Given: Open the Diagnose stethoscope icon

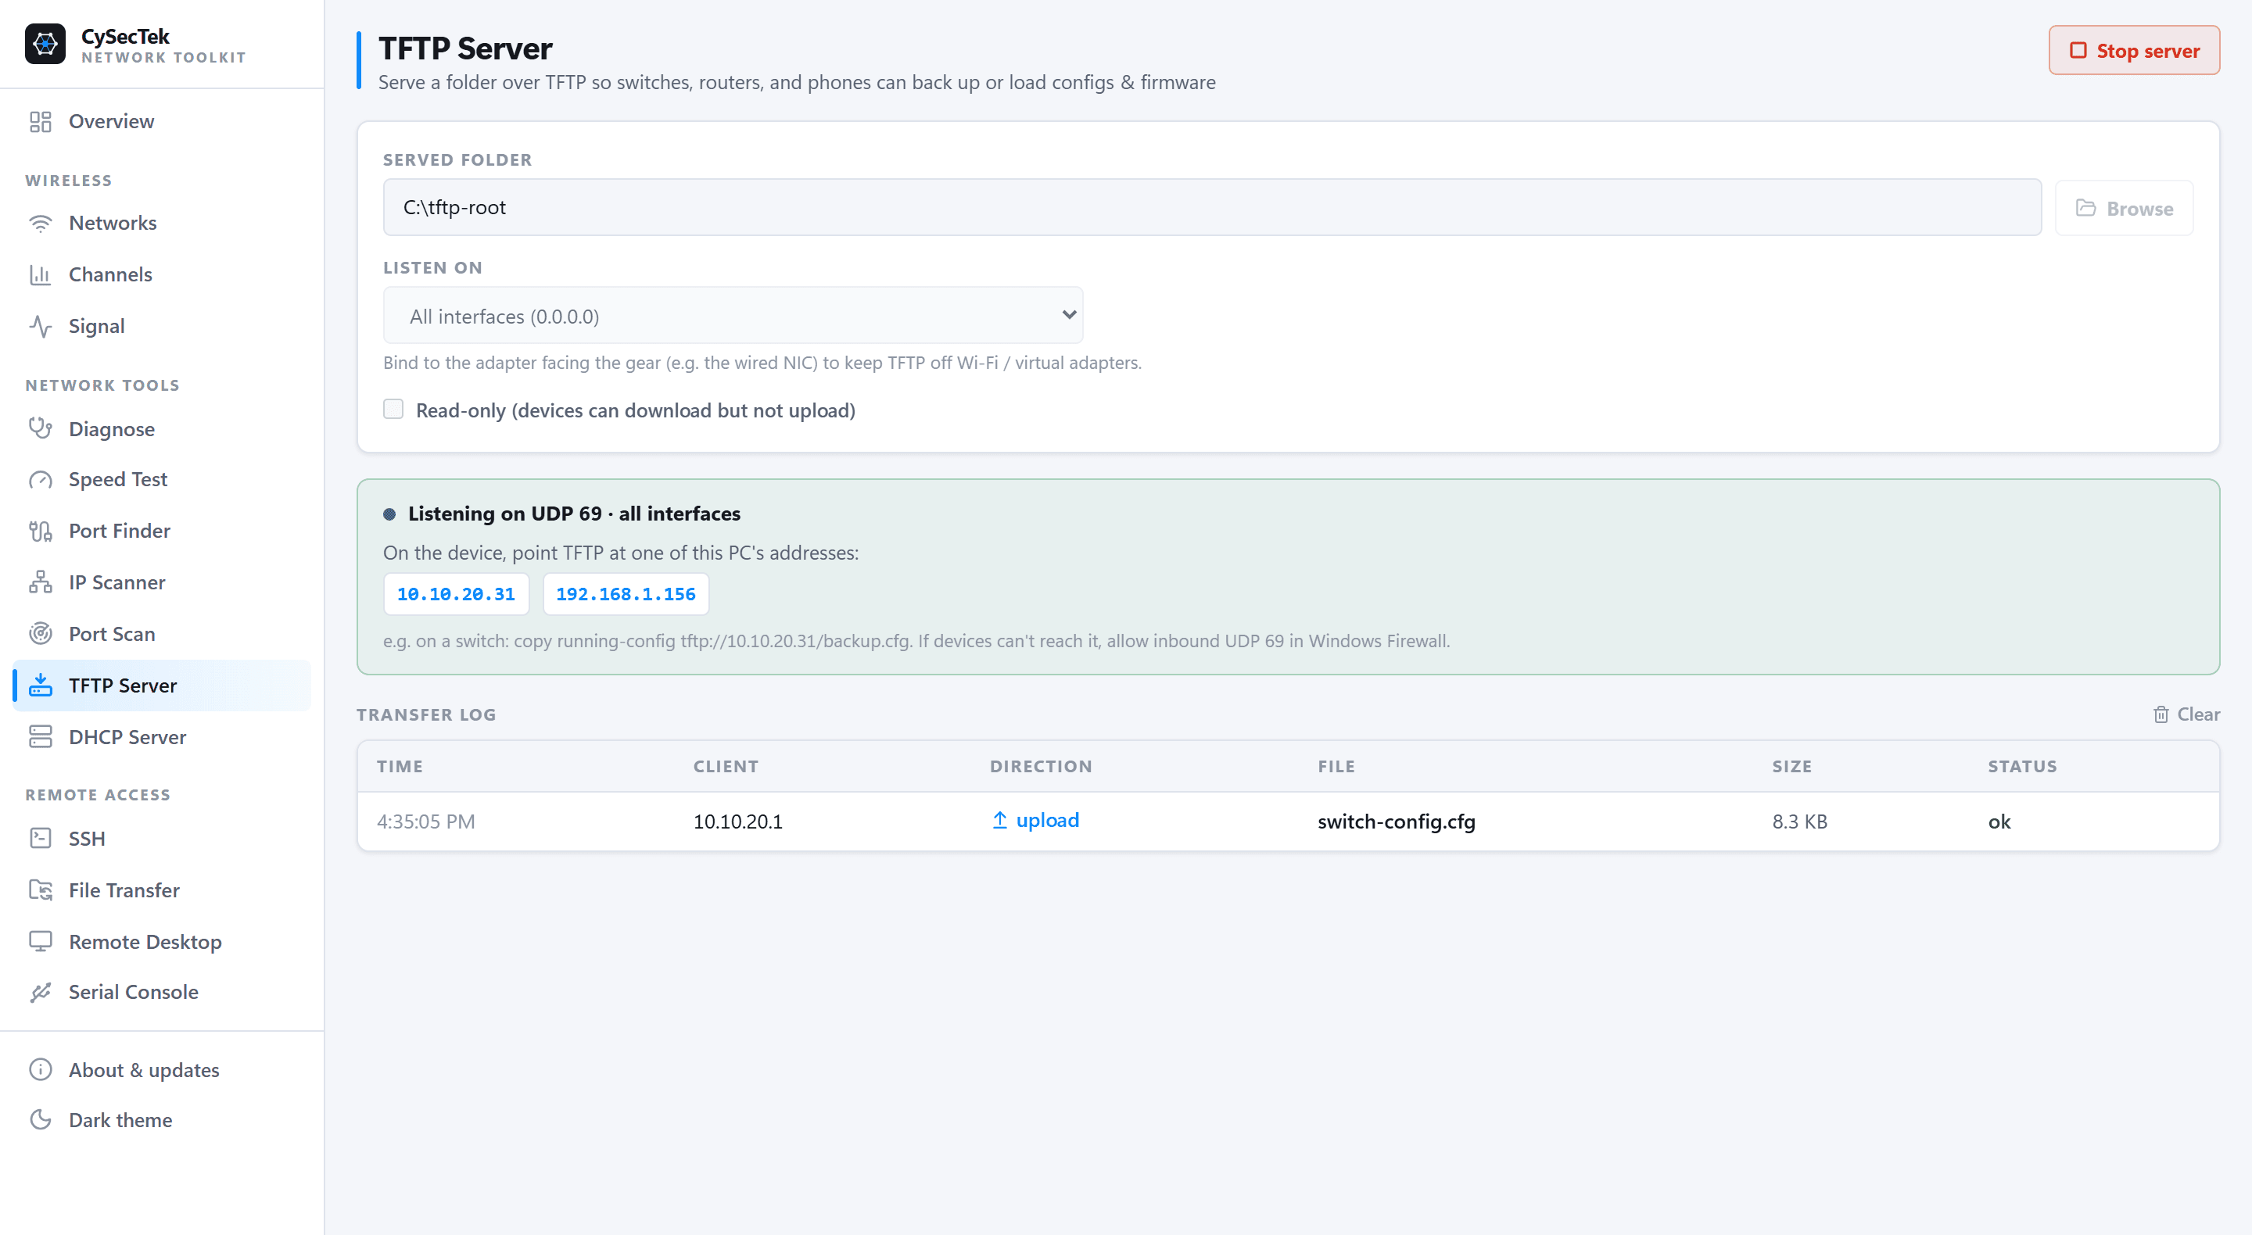Looking at the screenshot, I should click(40, 428).
